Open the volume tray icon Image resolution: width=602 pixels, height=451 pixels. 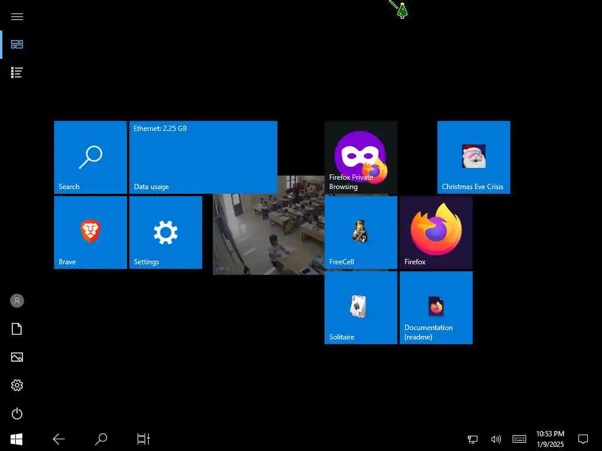[496, 439]
